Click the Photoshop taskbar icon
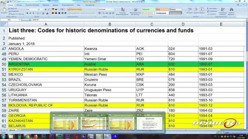This screenshot has width=248, height=139. pyautogui.click(x=43, y=136)
